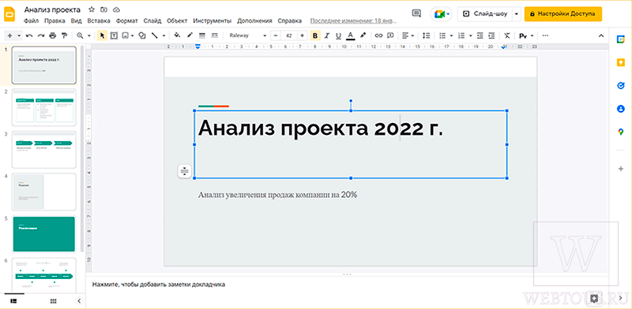Viewport: 632px width, 309px height.
Task: Insert an image from the toolbar
Action: pyautogui.click(x=126, y=35)
